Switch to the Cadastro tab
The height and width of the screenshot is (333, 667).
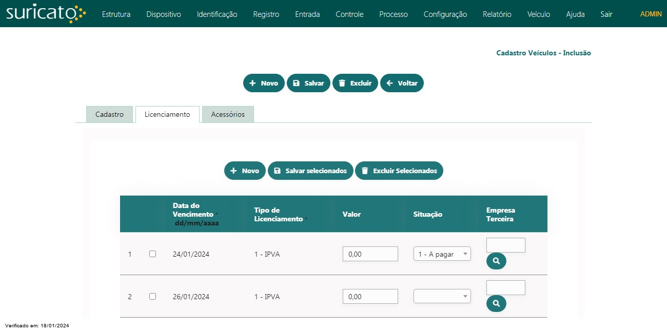click(109, 114)
